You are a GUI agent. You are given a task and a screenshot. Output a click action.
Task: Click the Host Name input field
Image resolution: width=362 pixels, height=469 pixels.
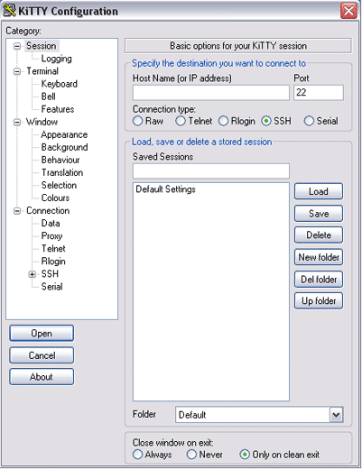(211, 93)
